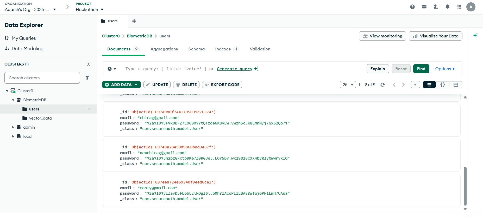The width and height of the screenshot is (483, 217).
Task: Collapse the BiometricDB database tree
Action: (13, 100)
